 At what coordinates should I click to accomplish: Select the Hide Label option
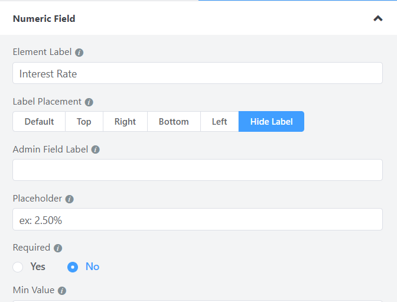tap(271, 122)
